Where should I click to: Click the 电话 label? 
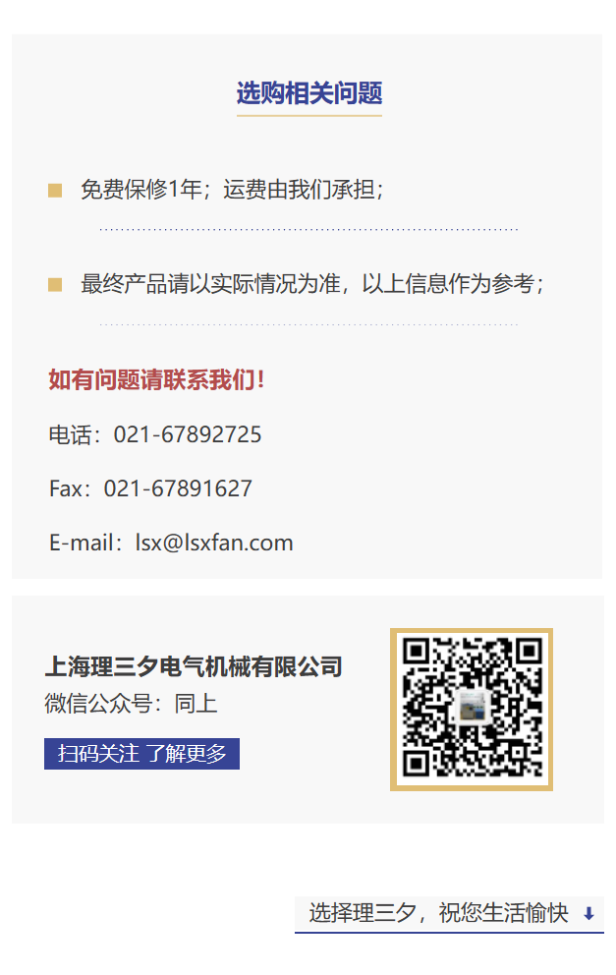pyautogui.click(x=70, y=434)
